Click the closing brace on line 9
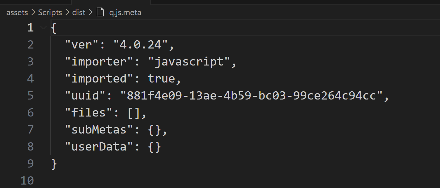This screenshot has height=188, width=440. pyautogui.click(x=54, y=163)
